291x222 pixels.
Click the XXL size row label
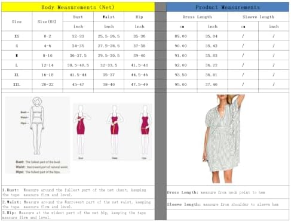pos(17,85)
